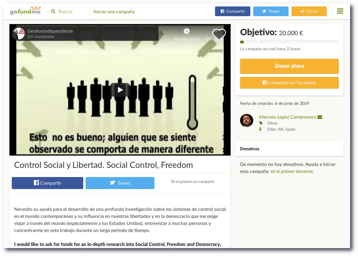This screenshot has width=358, height=256.
Task: Click Iniciar una campaña link
Action: (114, 12)
